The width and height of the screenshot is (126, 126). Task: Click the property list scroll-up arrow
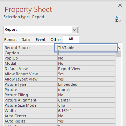tap(119, 48)
